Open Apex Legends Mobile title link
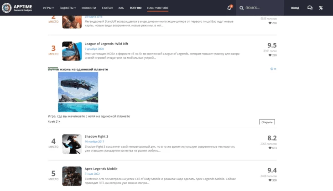 click(101, 169)
